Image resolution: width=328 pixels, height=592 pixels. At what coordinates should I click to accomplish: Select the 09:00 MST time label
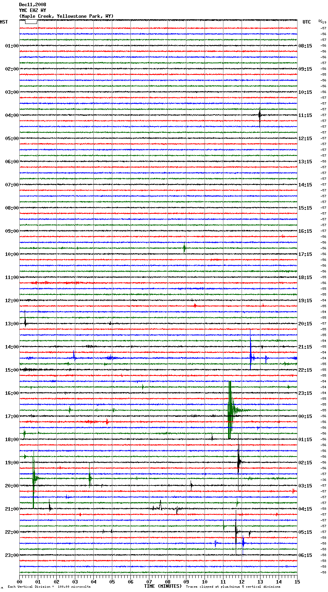[x=12, y=231]
